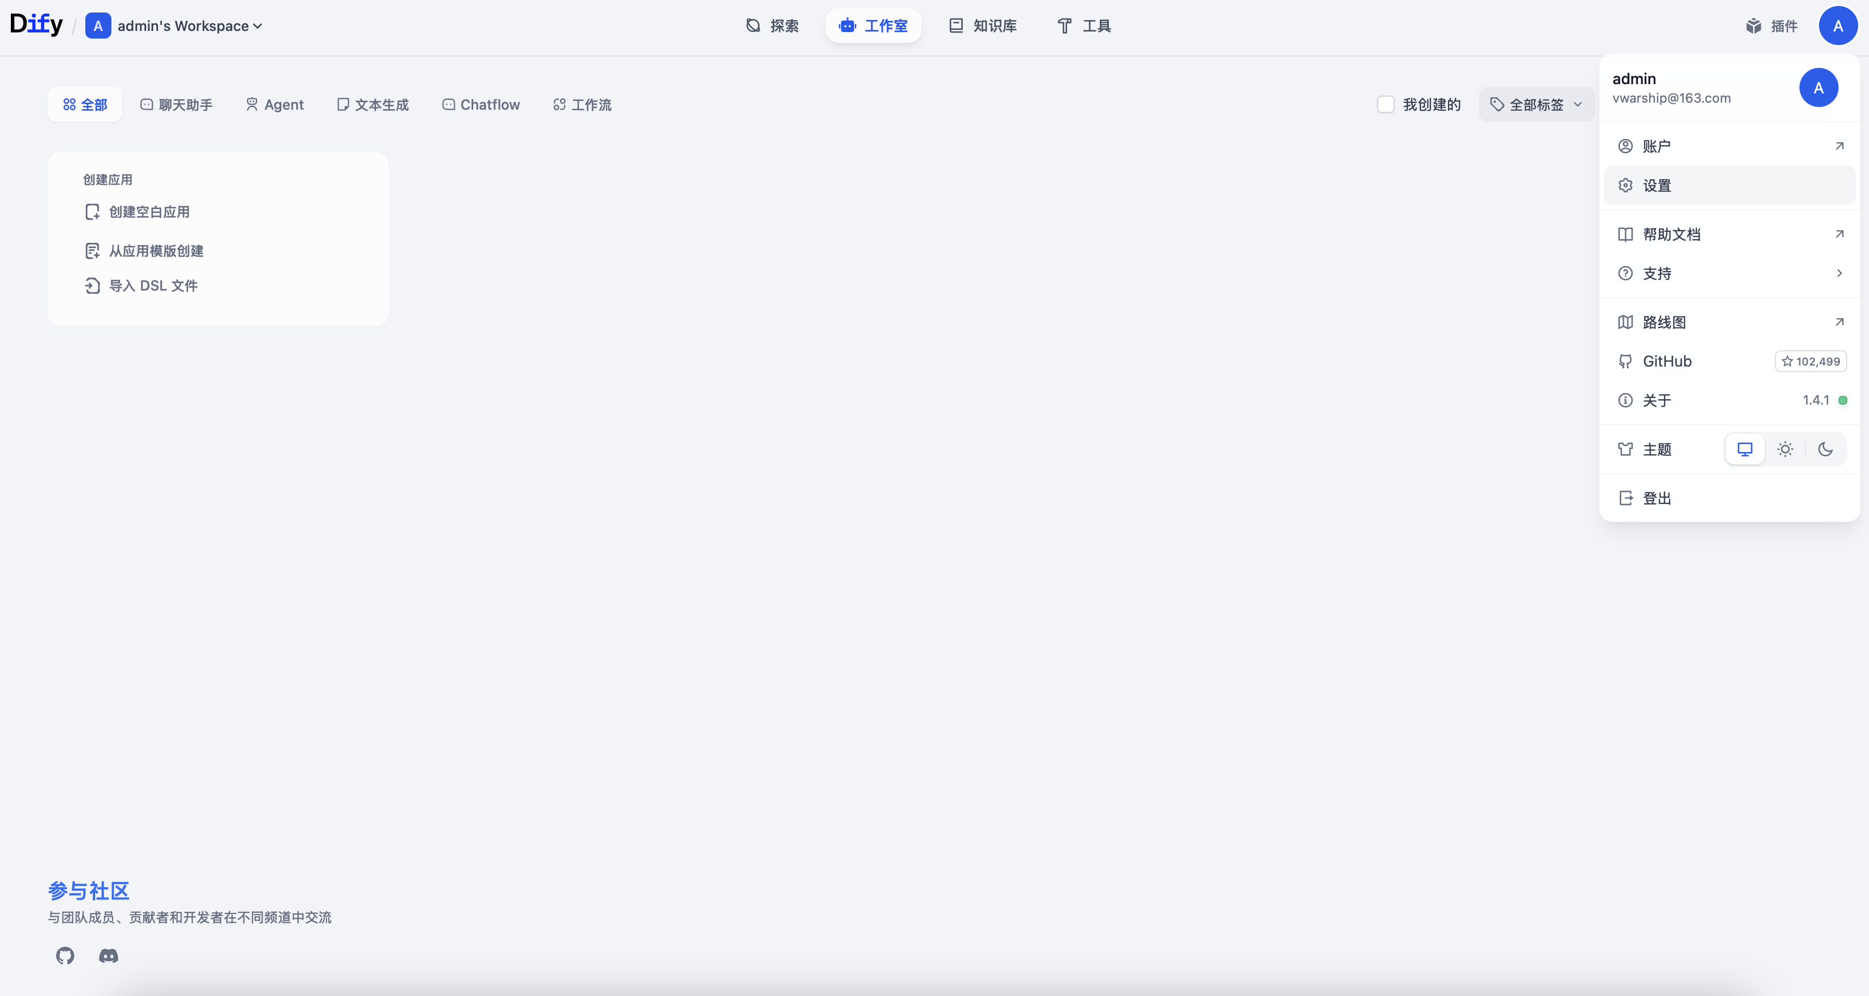Open the Discord community icon
This screenshot has height=996, width=1869.
(x=108, y=955)
